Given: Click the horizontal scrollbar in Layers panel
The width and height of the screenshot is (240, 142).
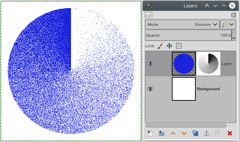Looking at the screenshot, I should pos(186,126).
